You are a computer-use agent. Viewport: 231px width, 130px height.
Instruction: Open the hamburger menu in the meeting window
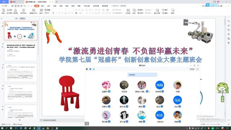(x=87, y=123)
